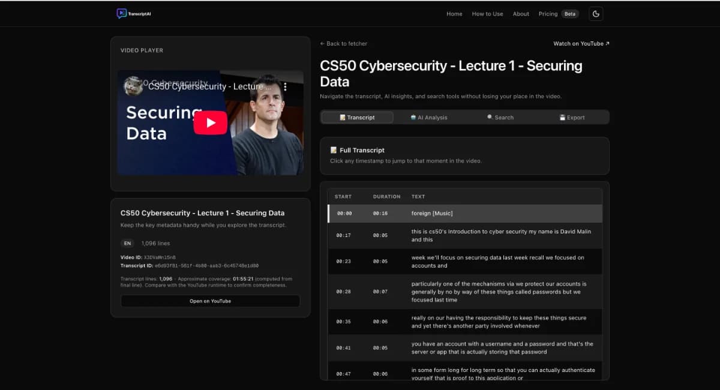
Task: Jump to timestamp 00:28
Action: point(344,292)
